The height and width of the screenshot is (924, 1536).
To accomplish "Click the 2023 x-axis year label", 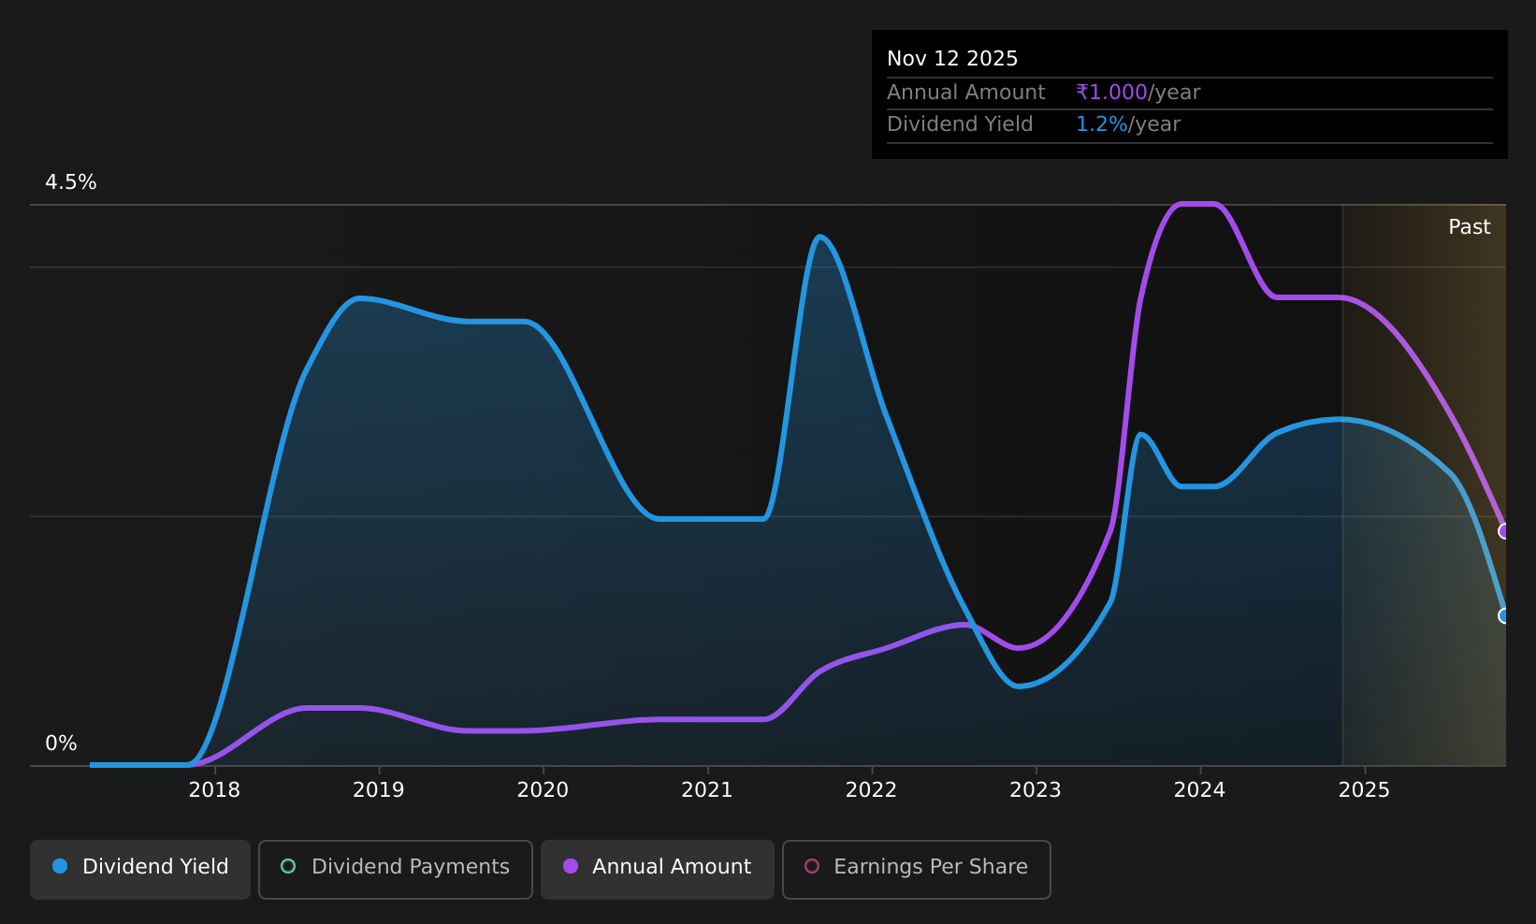I will click(1036, 790).
